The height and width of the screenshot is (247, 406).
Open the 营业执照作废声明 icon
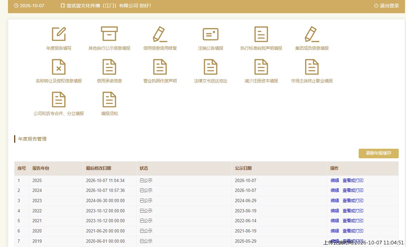[x=160, y=67]
